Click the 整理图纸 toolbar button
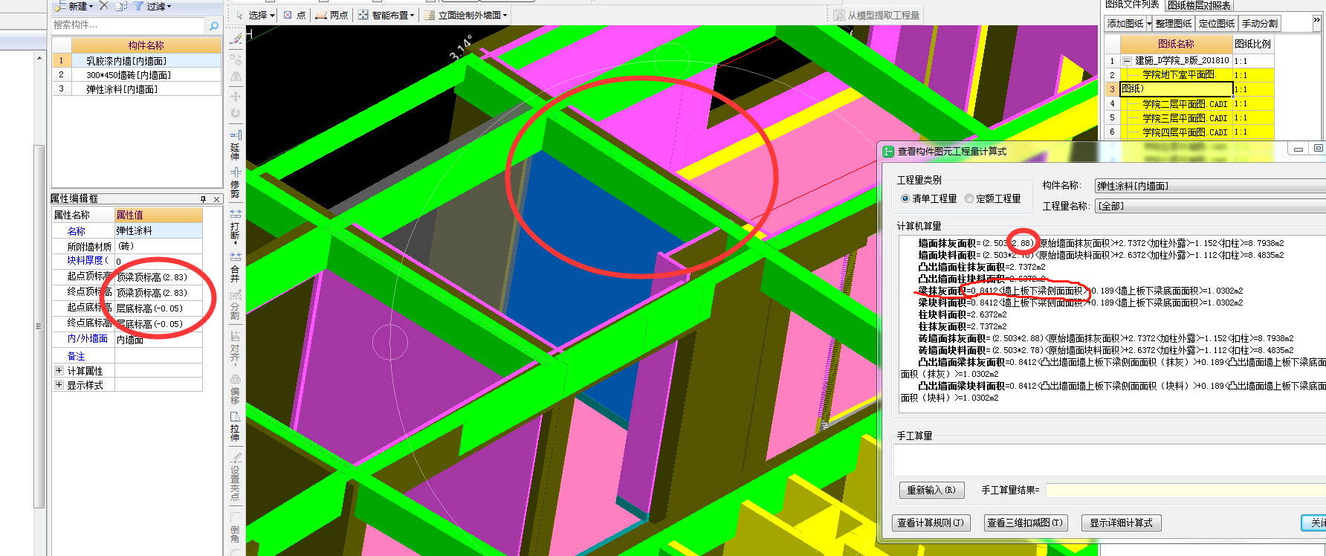The image size is (1326, 556). coord(1174,24)
